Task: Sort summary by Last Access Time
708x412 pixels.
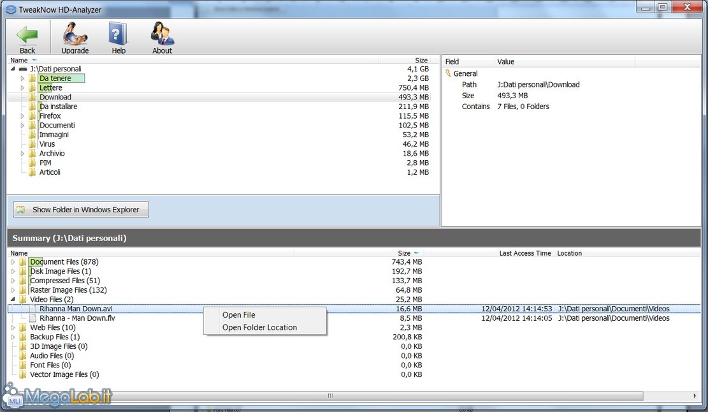Action: (489, 253)
